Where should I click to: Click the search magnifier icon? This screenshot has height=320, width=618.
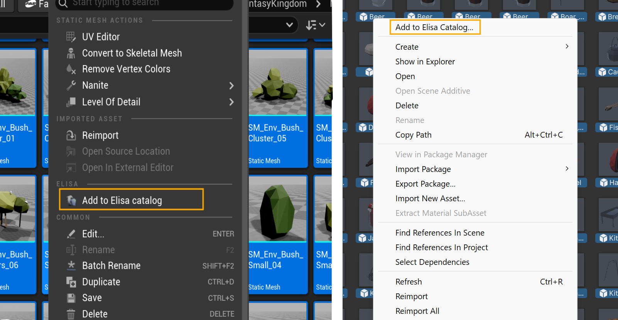coord(63,3)
